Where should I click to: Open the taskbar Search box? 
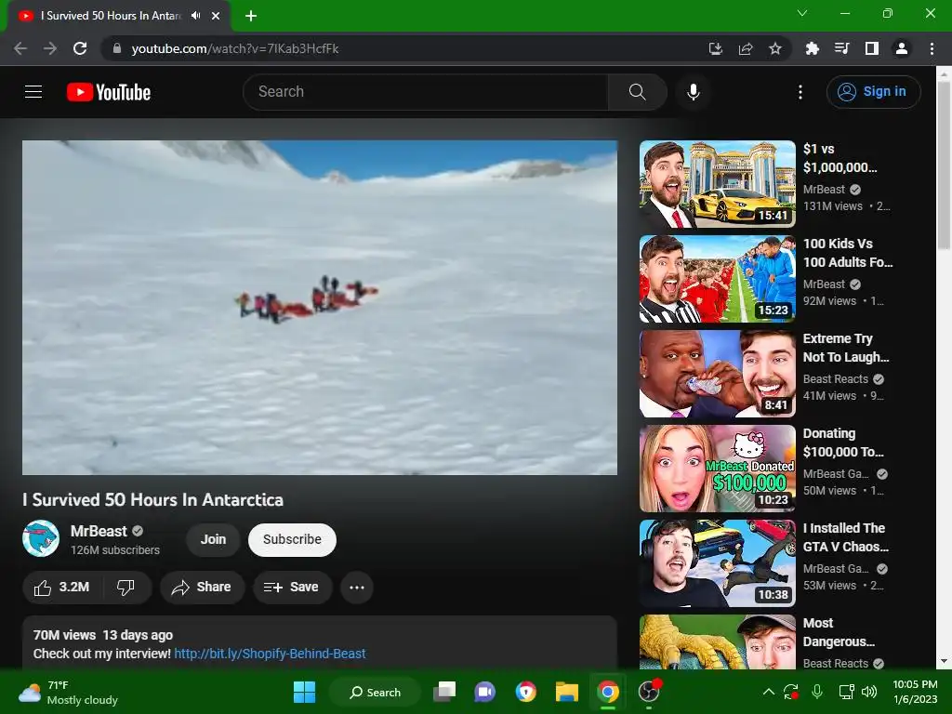[x=375, y=692]
